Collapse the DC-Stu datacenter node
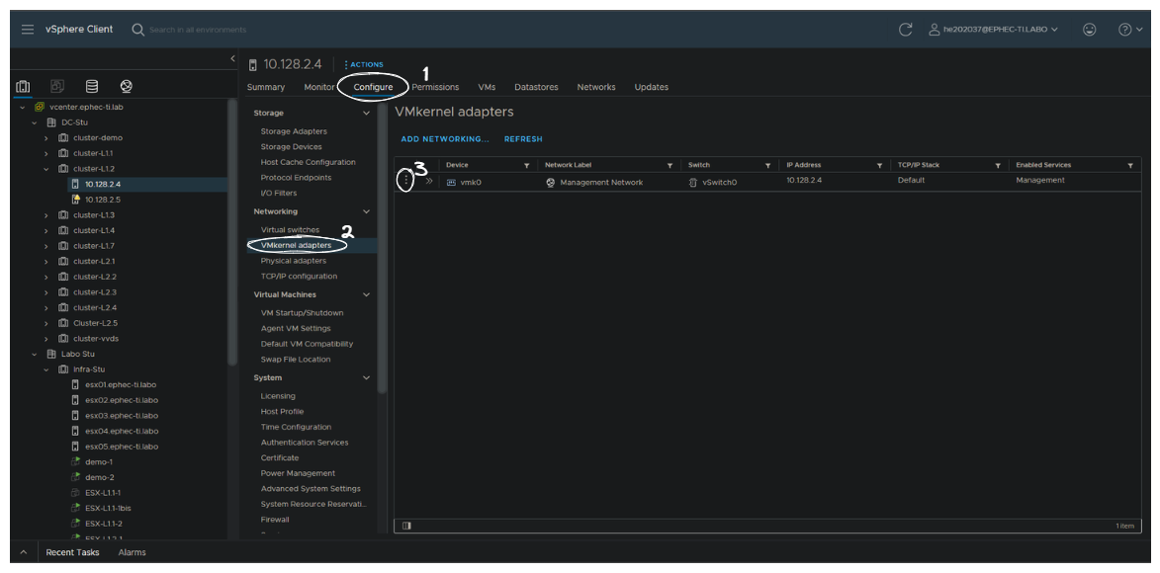The height and width of the screenshot is (573, 1160). click(34, 123)
